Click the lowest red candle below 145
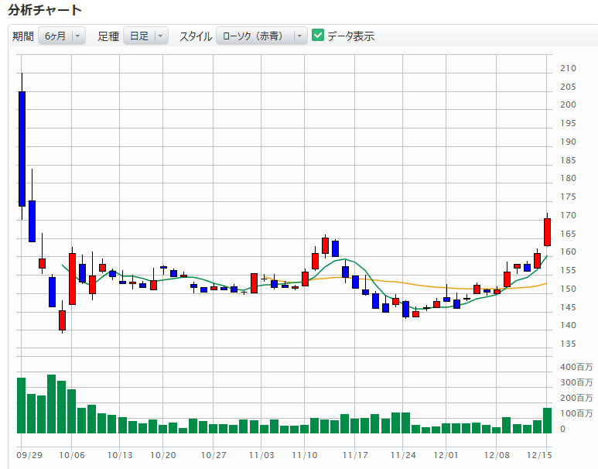Viewport: 598px width, 469px height. click(x=62, y=320)
